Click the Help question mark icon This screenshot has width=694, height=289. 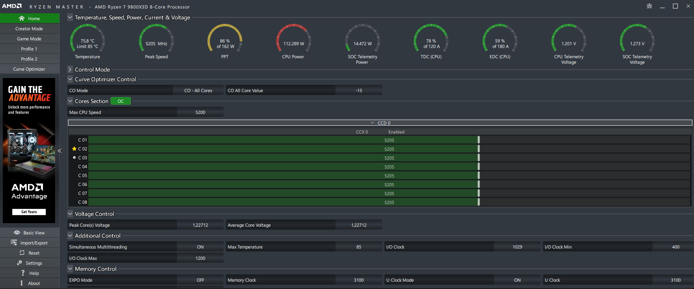tap(23, 273)
